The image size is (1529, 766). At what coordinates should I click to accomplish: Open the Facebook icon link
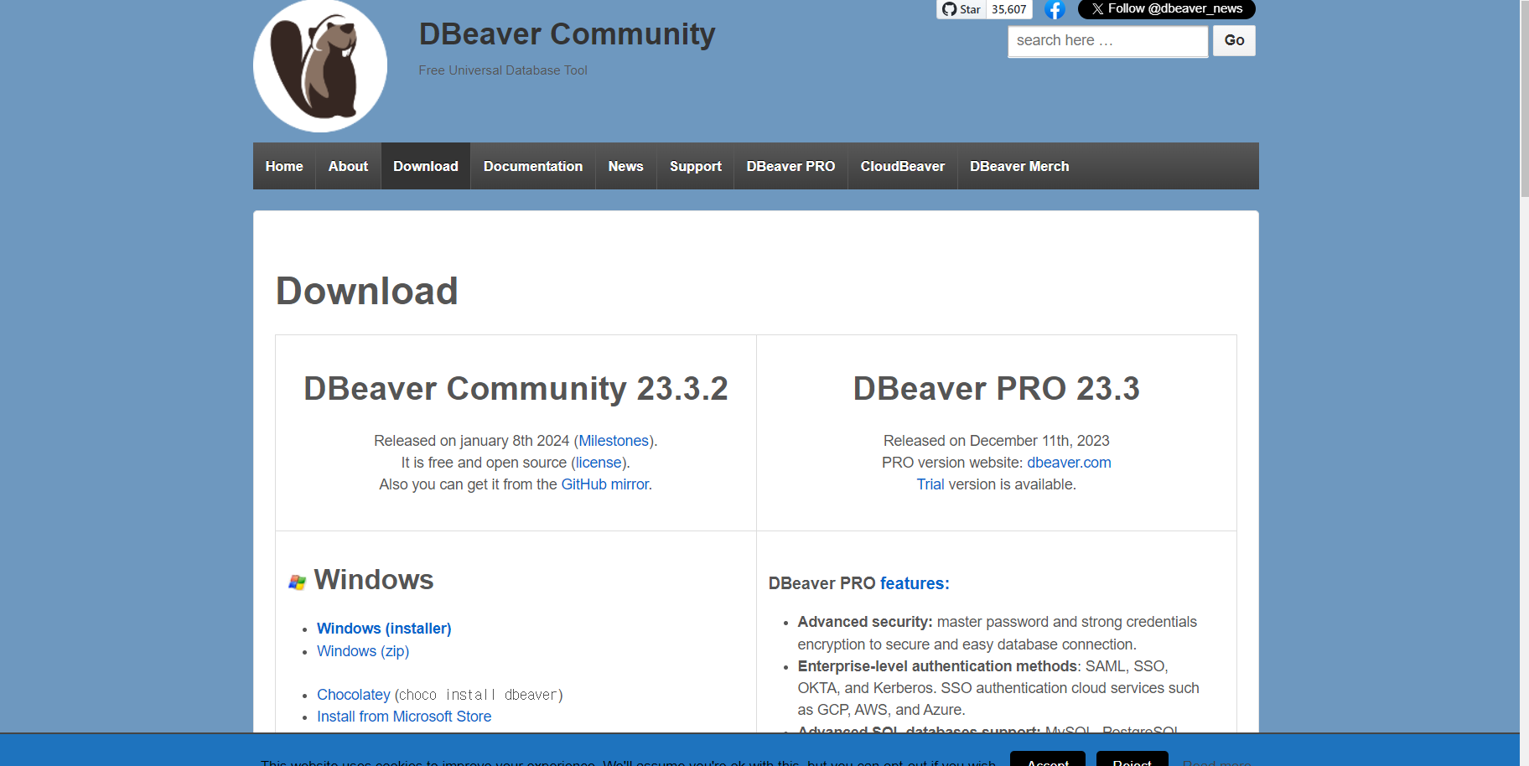click(1055, 10)
